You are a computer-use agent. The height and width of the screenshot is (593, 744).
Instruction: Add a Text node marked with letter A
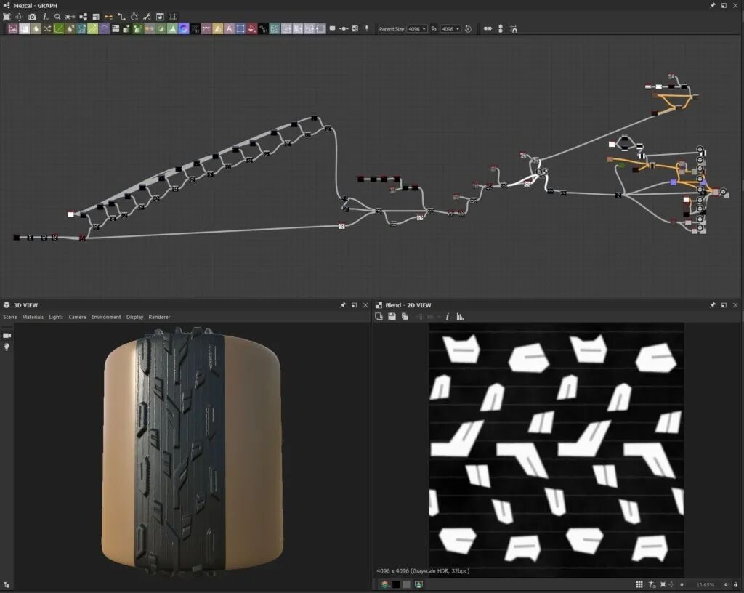coord(229,29)
